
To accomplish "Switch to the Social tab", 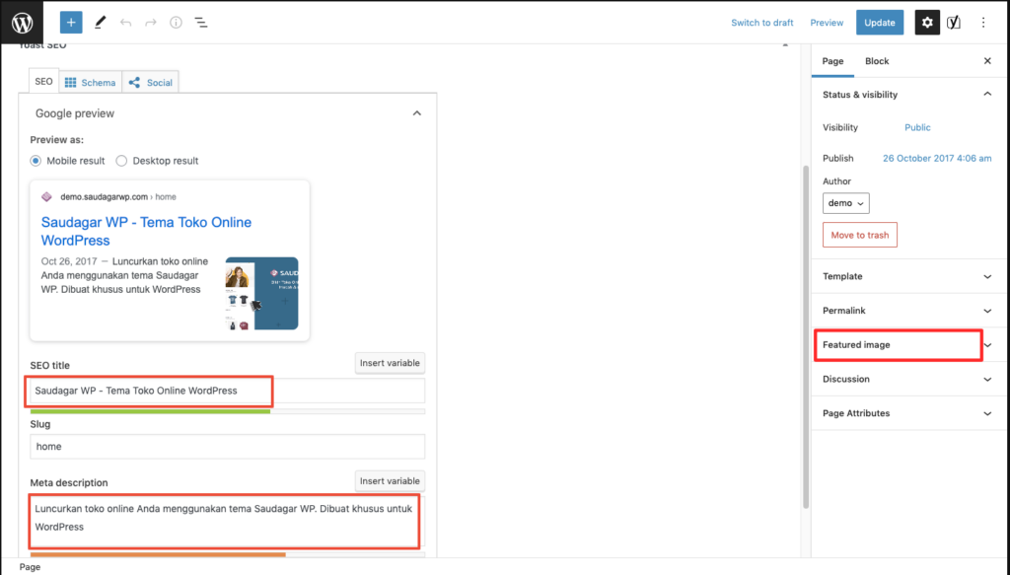I will click(x=150, y=83).
